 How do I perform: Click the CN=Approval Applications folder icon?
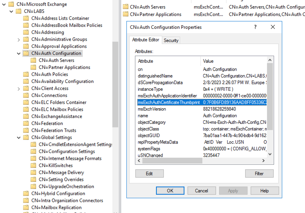click(x=26, y=46)
